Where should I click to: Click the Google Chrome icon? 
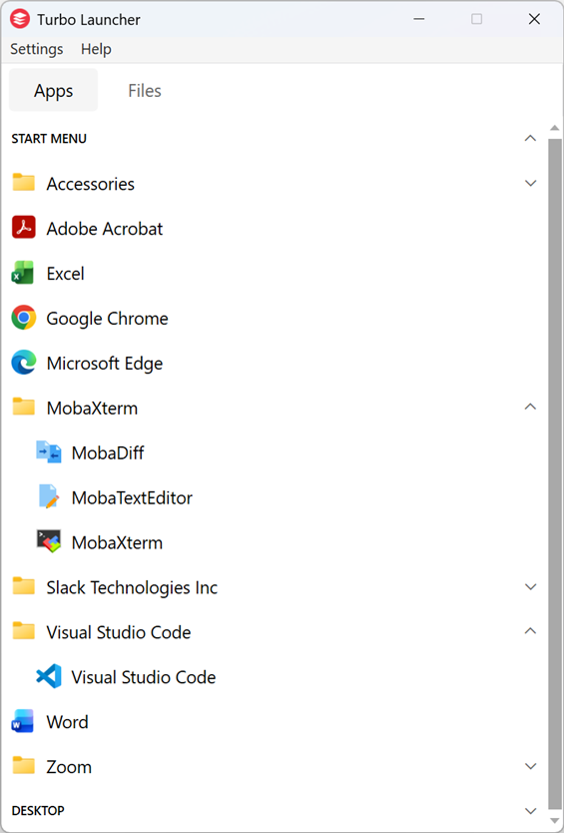[x=23, y=318]
